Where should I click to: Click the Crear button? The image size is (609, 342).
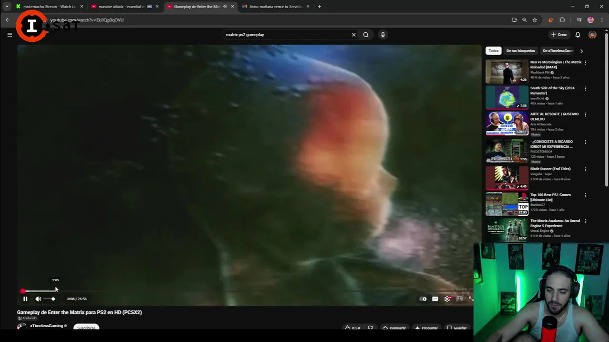click(559, 35)
